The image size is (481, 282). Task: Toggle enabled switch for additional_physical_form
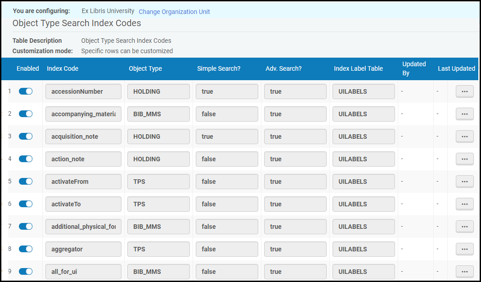26,227
